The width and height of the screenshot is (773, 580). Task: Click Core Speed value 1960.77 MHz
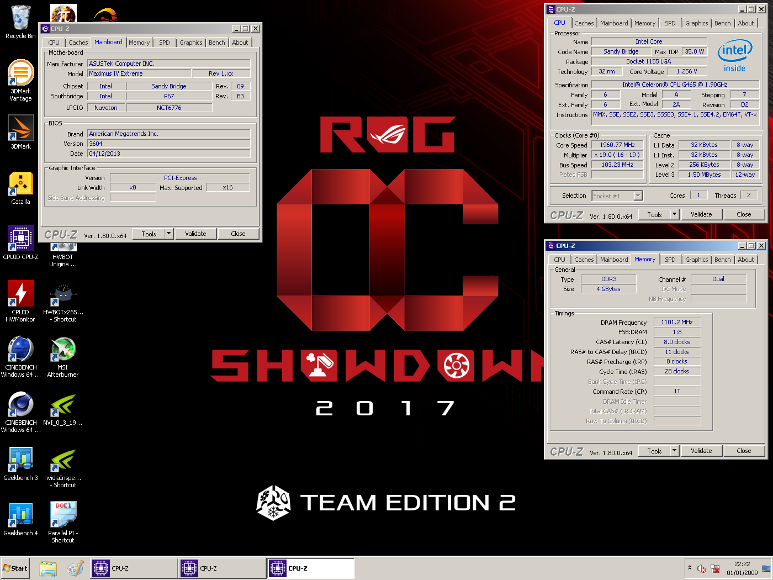pyautogui.click(x=617, y=145)
